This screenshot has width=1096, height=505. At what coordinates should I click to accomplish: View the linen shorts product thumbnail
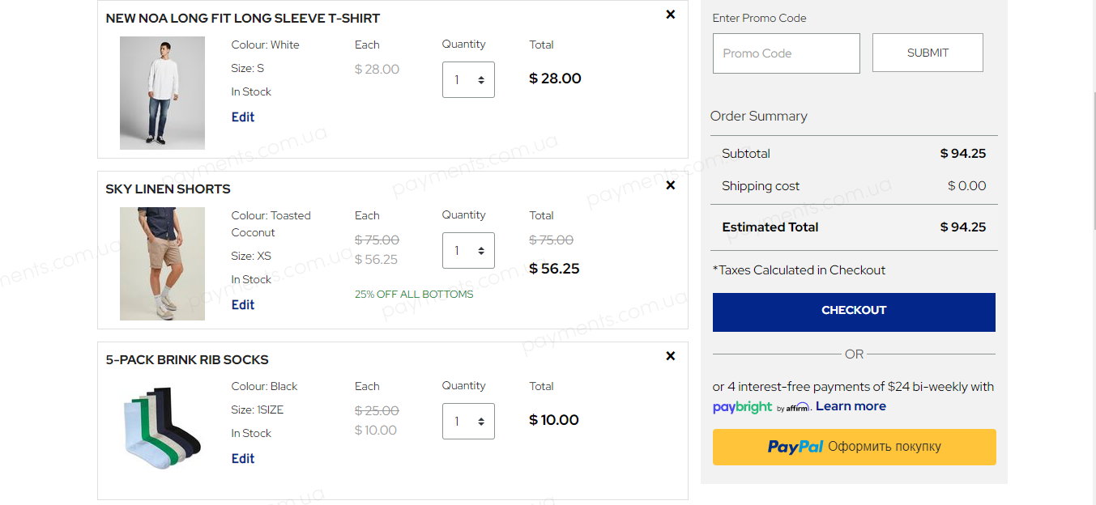tap(162, 264)
